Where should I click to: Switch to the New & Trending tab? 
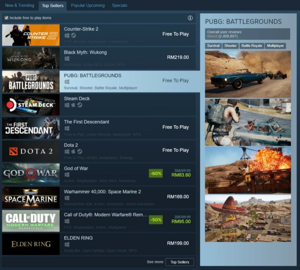click(20, 5)
